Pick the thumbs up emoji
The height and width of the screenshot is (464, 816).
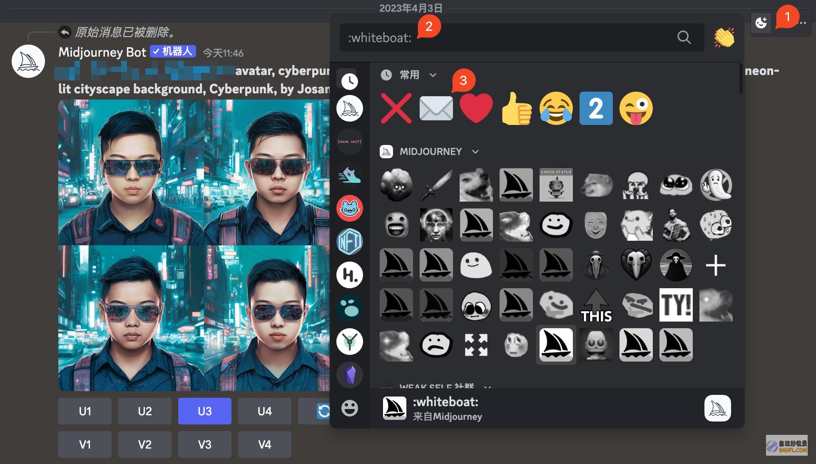click(x=516, y=109)
